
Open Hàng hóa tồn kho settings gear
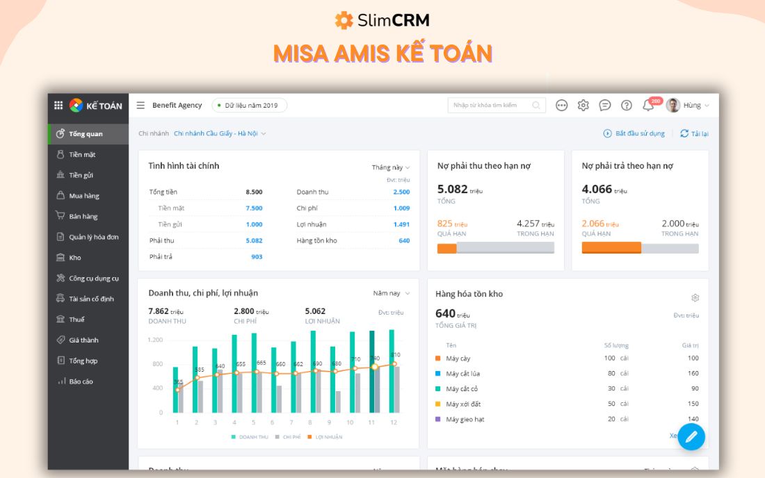[695, 298]
